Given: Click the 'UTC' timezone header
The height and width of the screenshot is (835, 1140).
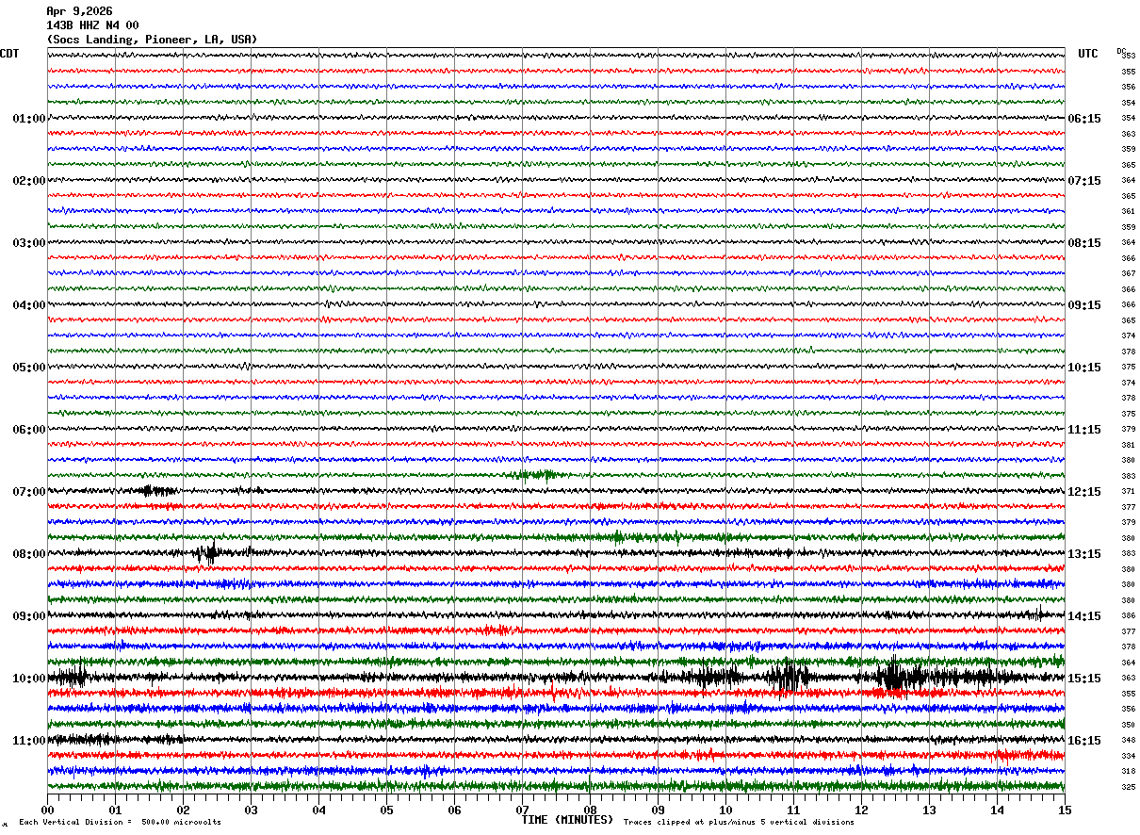Looking at the screenshot, I should click(x=1088, y=54).
